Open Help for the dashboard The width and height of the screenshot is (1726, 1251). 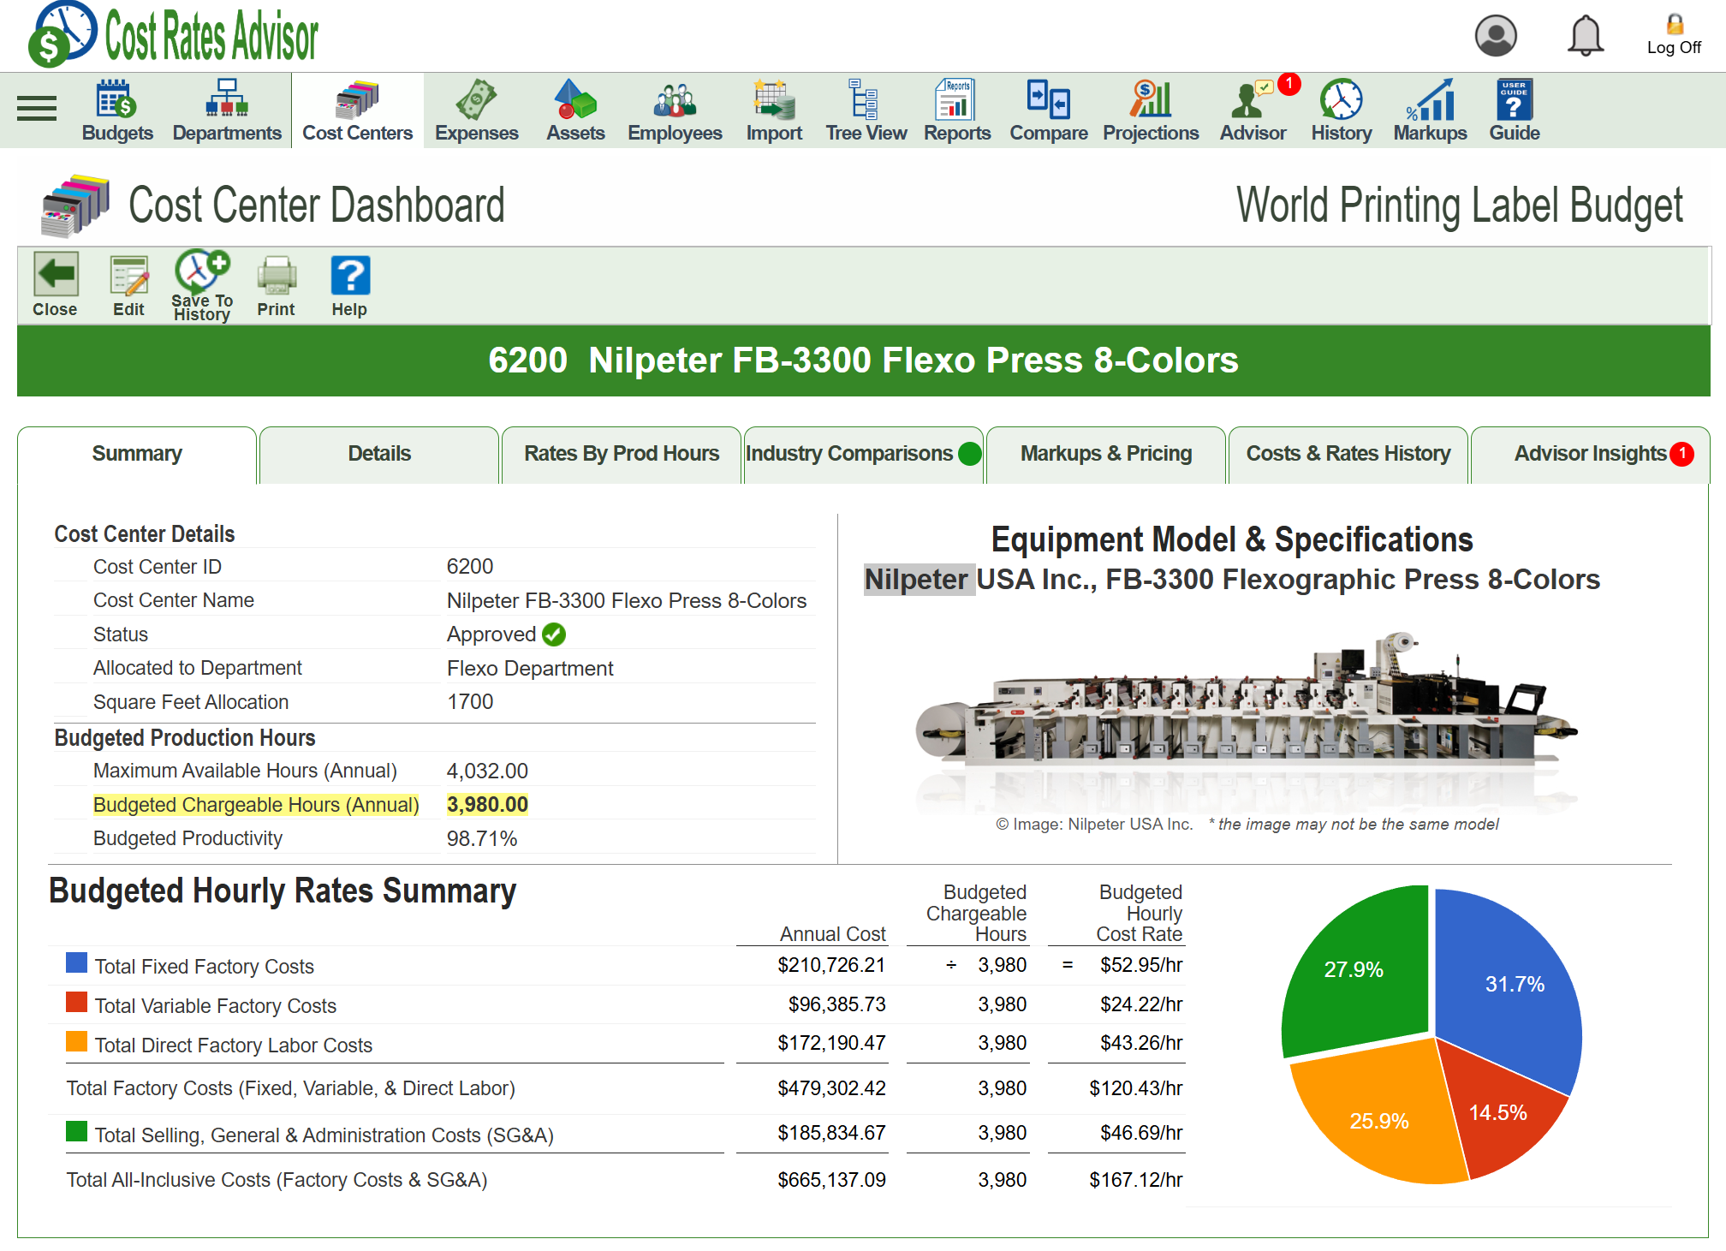pos(349,285)
